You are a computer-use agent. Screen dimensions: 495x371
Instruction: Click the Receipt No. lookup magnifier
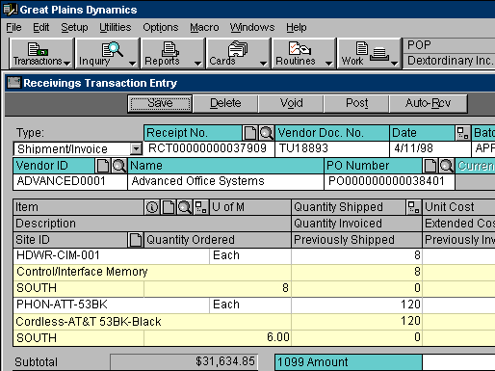(267, 133)
